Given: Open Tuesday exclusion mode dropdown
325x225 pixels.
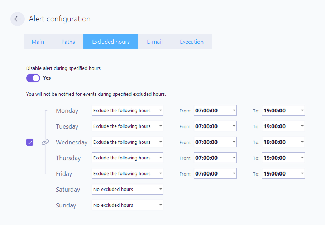Looking at the screenshot, I should click(x=128, y=126).
